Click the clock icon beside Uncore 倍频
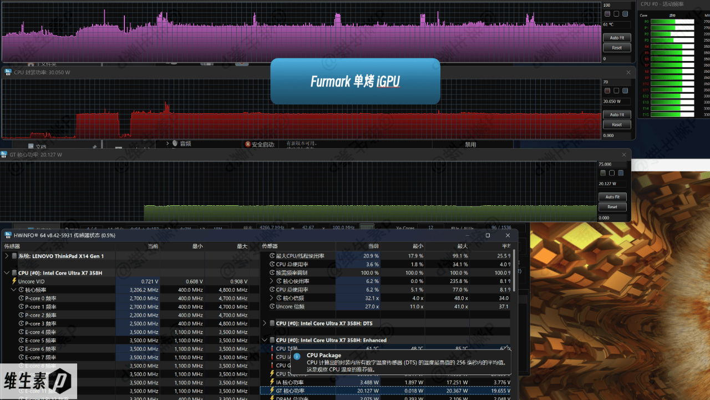710x400 pixels. tap(272, 306)
